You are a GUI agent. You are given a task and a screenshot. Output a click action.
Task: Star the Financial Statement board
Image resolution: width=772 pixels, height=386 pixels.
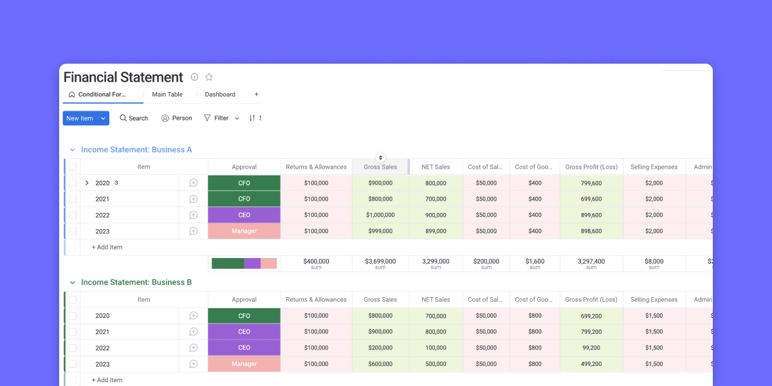click(x=209, y=77)
